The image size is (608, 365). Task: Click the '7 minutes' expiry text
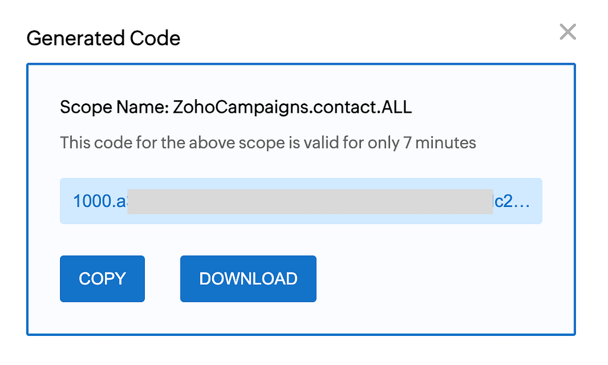click(440, 142)
